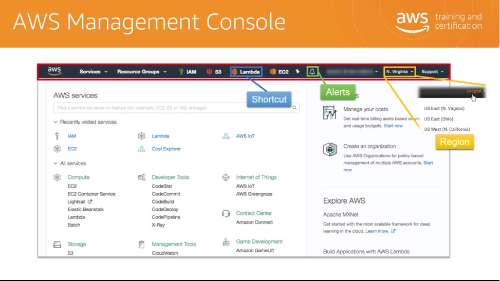This screenshot has width=500, height=281.
Task: Click the Compute category icon
Action: coord(57,177)
